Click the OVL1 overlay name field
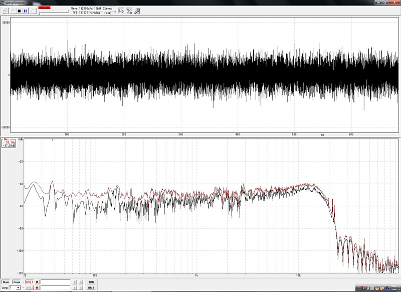401x292 pixels. pos(56,282)
